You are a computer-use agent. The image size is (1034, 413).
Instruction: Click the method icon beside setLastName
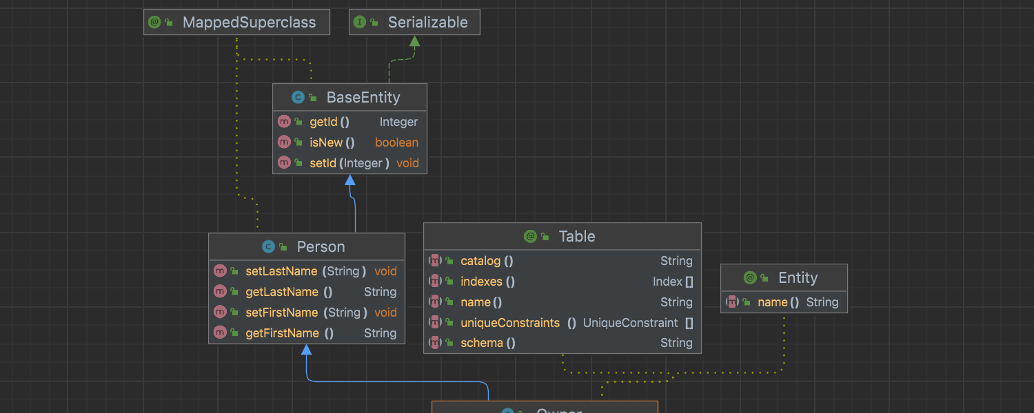pos(220,271)
